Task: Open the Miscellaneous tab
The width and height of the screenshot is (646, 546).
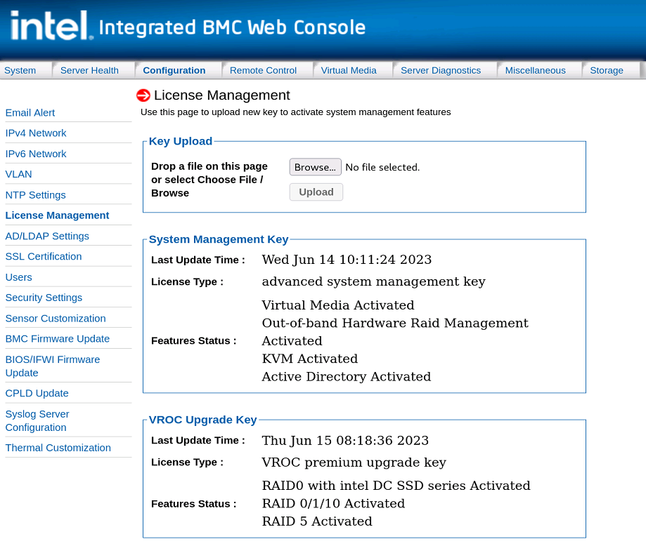Action: point(535,70)
